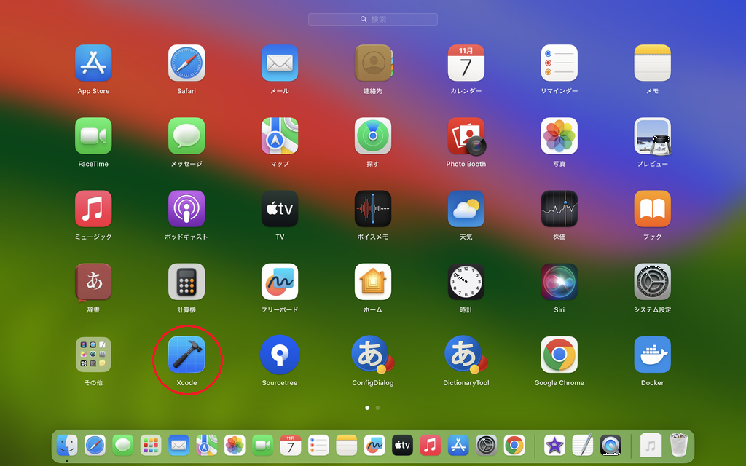This screenshot has width=746, height=466.
Task: Launch Siri from Launchpad
Action: (x=559, y=282)
